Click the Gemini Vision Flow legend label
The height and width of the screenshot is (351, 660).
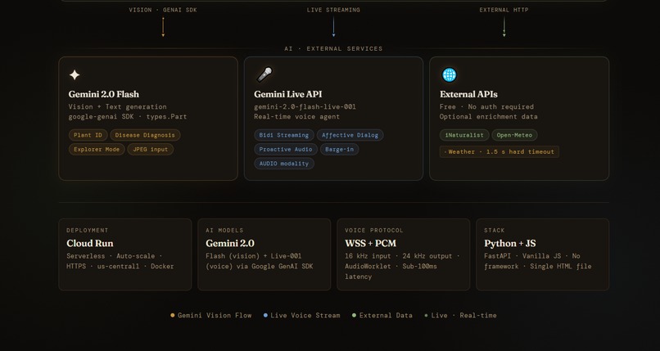coord(215,315)
